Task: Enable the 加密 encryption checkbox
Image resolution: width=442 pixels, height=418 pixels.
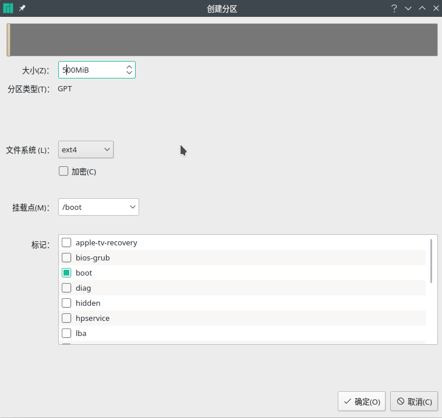Action: [x=63, y=171]
